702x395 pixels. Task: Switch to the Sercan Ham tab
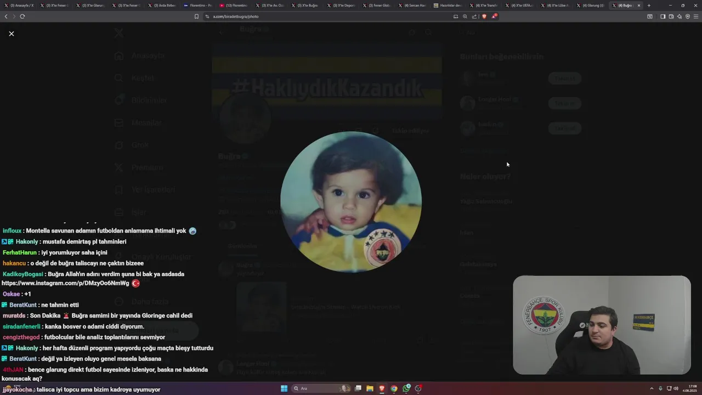tap(412, 5)
